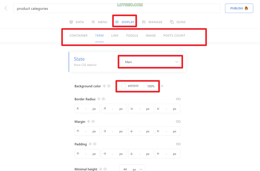The image size is (260, 171).
Task: Edit the top padding field
Action: click(x=87, y=154)
